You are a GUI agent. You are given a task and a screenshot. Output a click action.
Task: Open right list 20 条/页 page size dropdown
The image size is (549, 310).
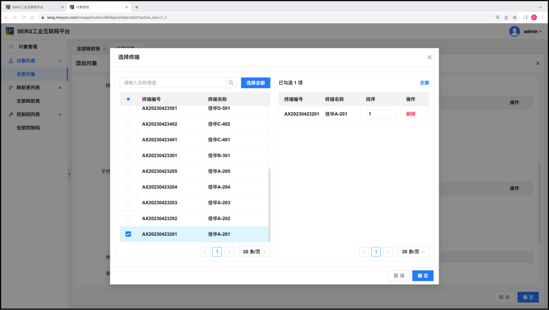pyautogui.click(x=413, y=251)
